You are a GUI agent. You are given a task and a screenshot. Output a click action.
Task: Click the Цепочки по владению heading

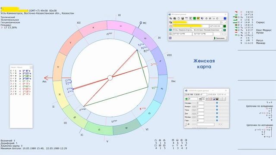(259, 106)
